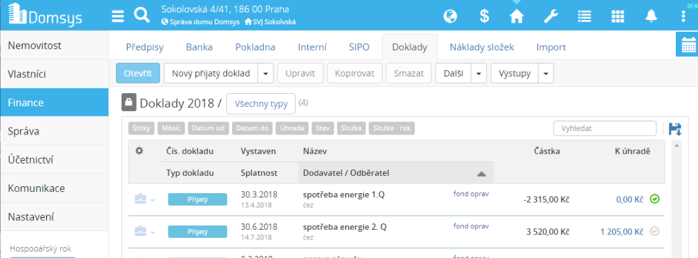Viewport: 698px width, 258px height.
Task: Click the Výstupy button
Action: pyautogui.click(x=514, y=73)
